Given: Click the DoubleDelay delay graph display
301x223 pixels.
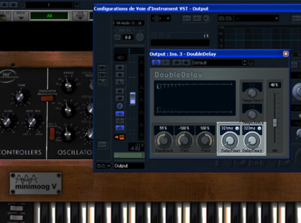Looking at the screenshot, I should coord(195,98).
